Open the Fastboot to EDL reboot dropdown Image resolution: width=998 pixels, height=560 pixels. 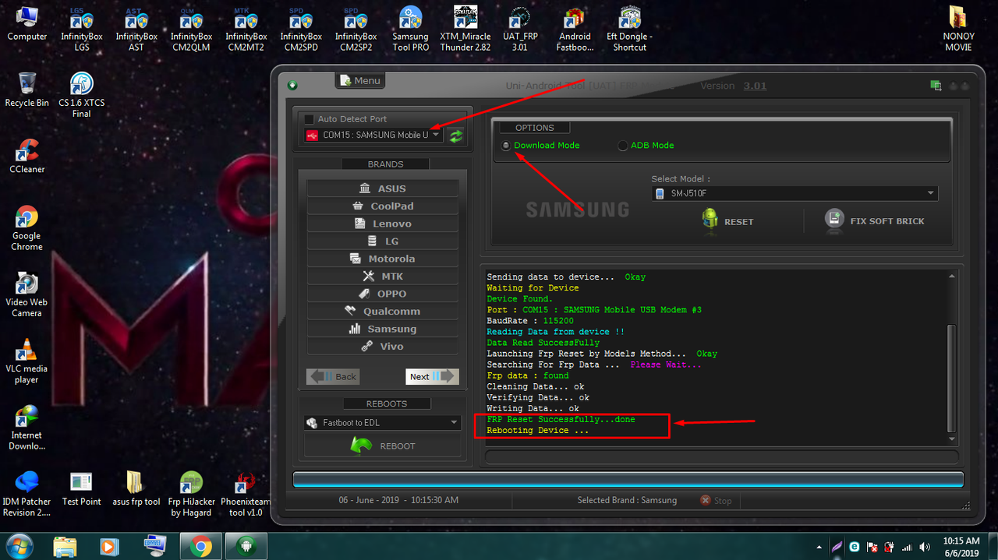(383, 423)
